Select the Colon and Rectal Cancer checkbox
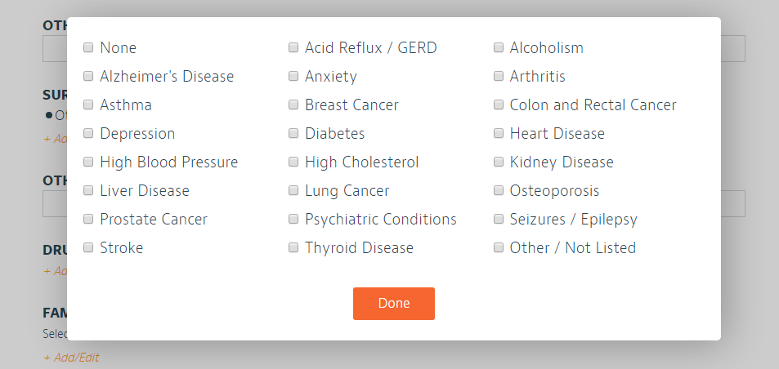779x369 pixels. pos(499,105)
